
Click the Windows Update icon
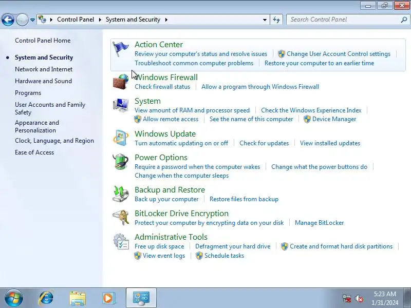click(x=121, y=138)
